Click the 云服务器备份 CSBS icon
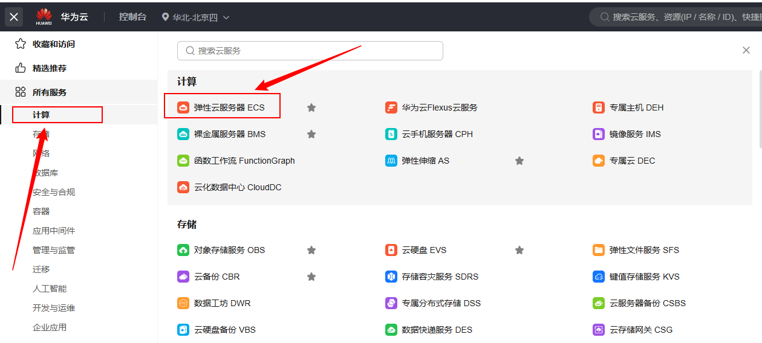This screenshot has width=762, height=343. coord(599,303)
